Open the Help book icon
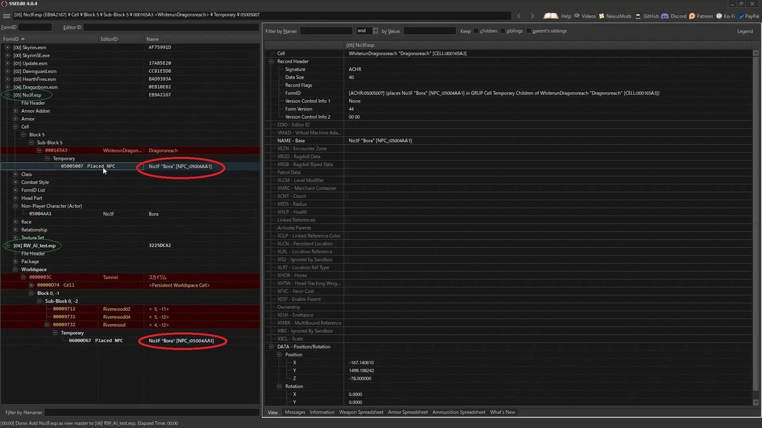Viewport: 762px width, 428px height. pos(557,16)
